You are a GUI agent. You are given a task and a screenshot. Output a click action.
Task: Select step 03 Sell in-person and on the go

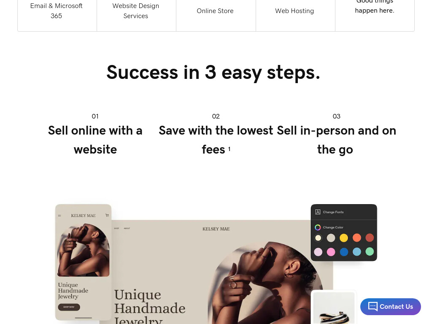(x=336, y=135)
